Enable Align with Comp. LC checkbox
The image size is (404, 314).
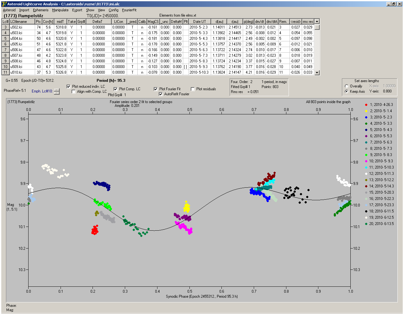(x=74, y=92)
